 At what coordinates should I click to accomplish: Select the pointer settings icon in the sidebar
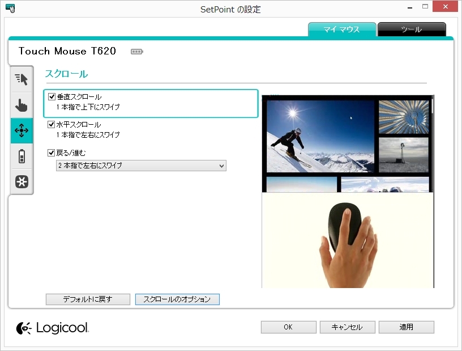click(x=22, y=79)
